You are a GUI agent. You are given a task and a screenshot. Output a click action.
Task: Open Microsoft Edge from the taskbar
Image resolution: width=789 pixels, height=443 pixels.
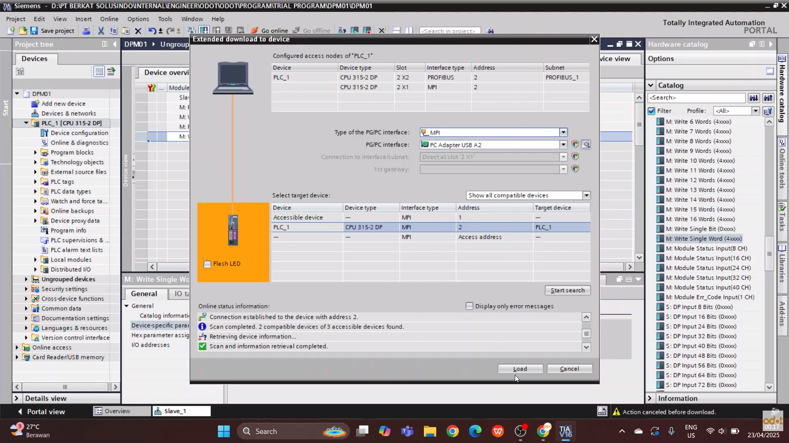pos(475,431)
